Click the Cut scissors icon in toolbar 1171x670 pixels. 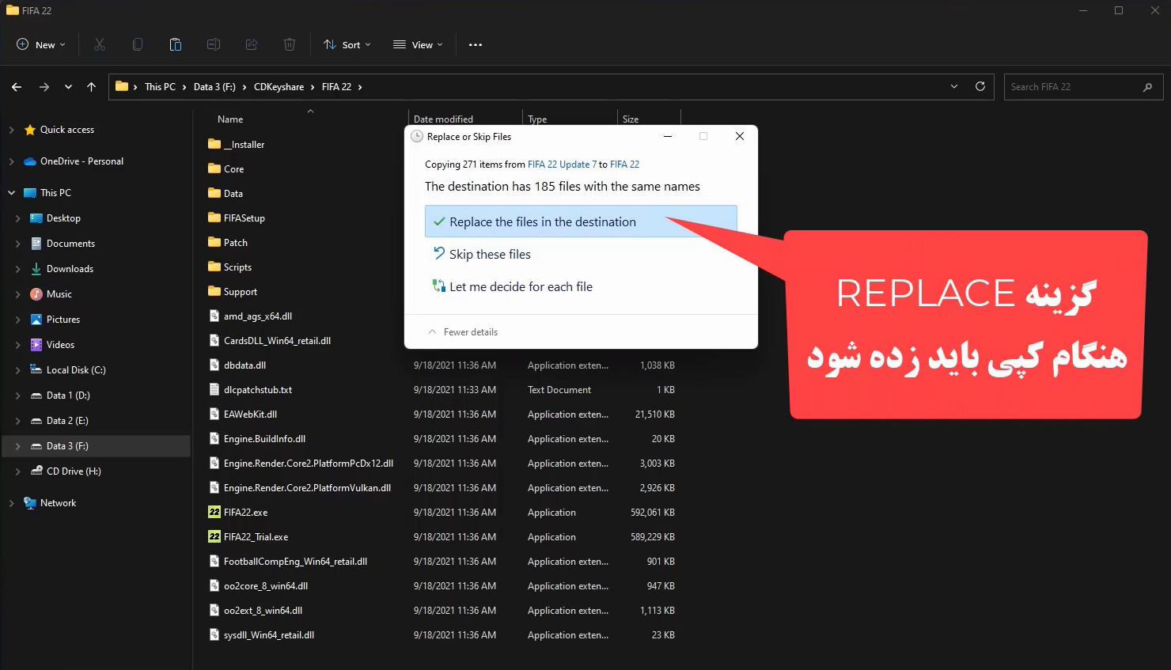pyautogui.click(x=100, y=45)
